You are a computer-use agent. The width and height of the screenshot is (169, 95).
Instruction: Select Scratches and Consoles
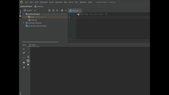click(x=36, y=26)
